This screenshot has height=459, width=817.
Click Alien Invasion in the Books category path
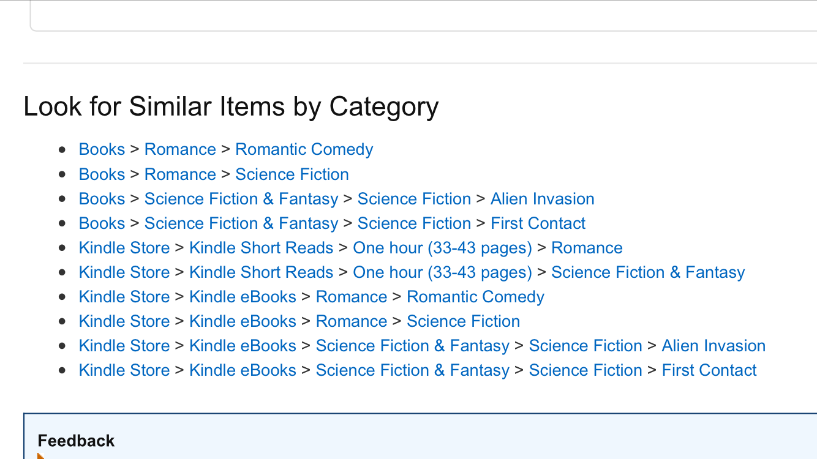(542, 199)
